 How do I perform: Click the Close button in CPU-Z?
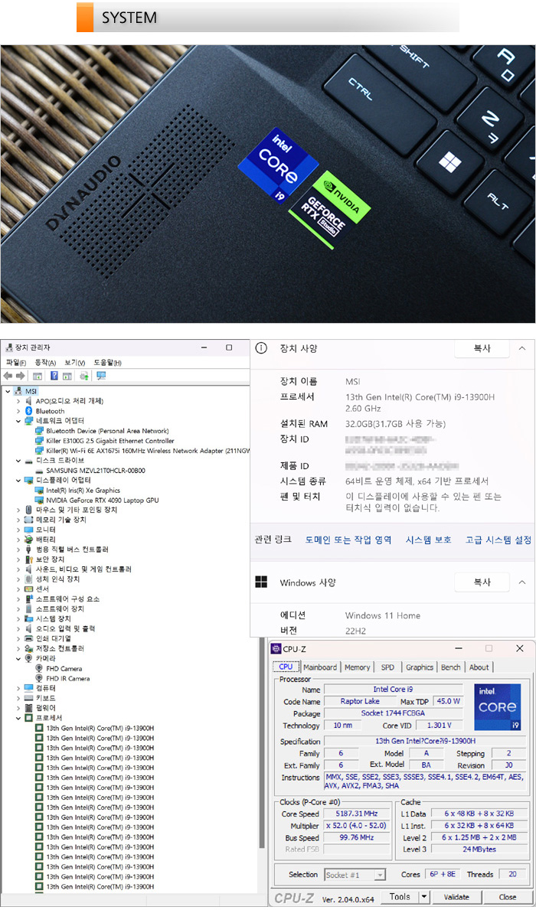click(x=507, y=897)
